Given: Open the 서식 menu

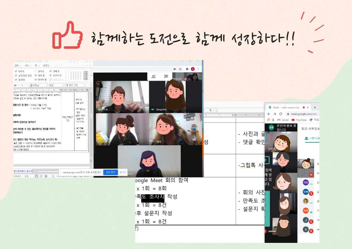Looking at the screenshot, I should pos(27,66).
